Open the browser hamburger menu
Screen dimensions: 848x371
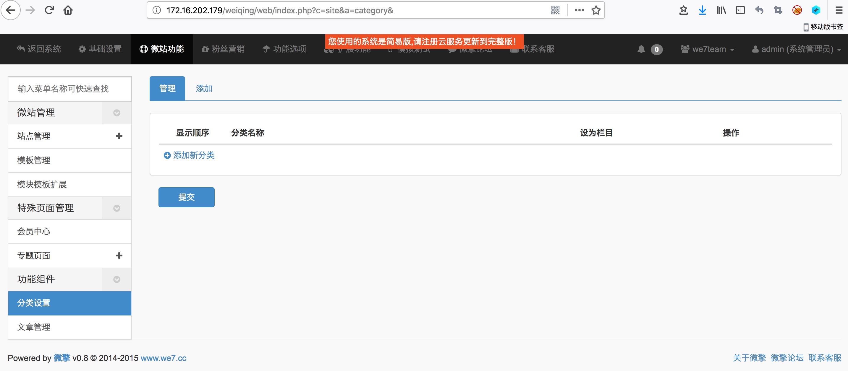tap(839, 10)
